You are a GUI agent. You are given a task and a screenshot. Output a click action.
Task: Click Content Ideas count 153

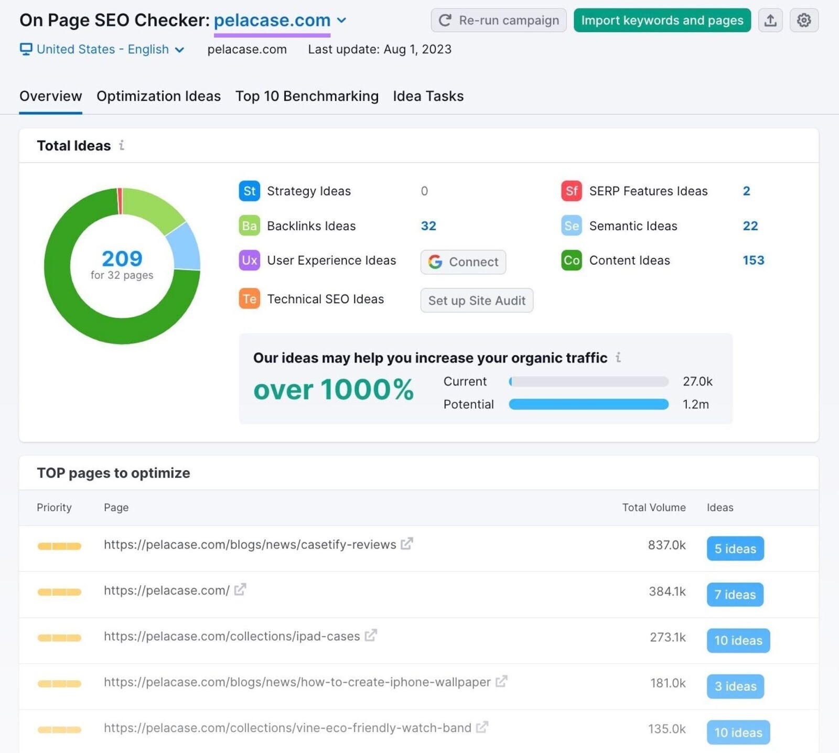754,261
